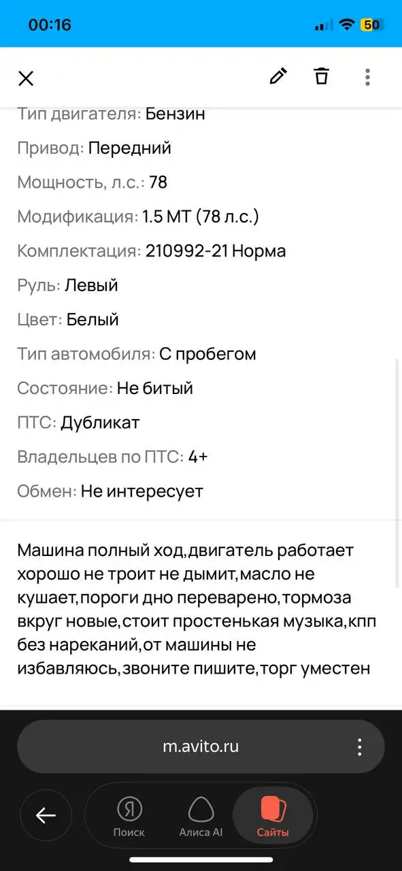Edit the listing using the pencil icon
Image resolution: width=402 pixels, height=871 pixels.
click(x=278, y=77)
